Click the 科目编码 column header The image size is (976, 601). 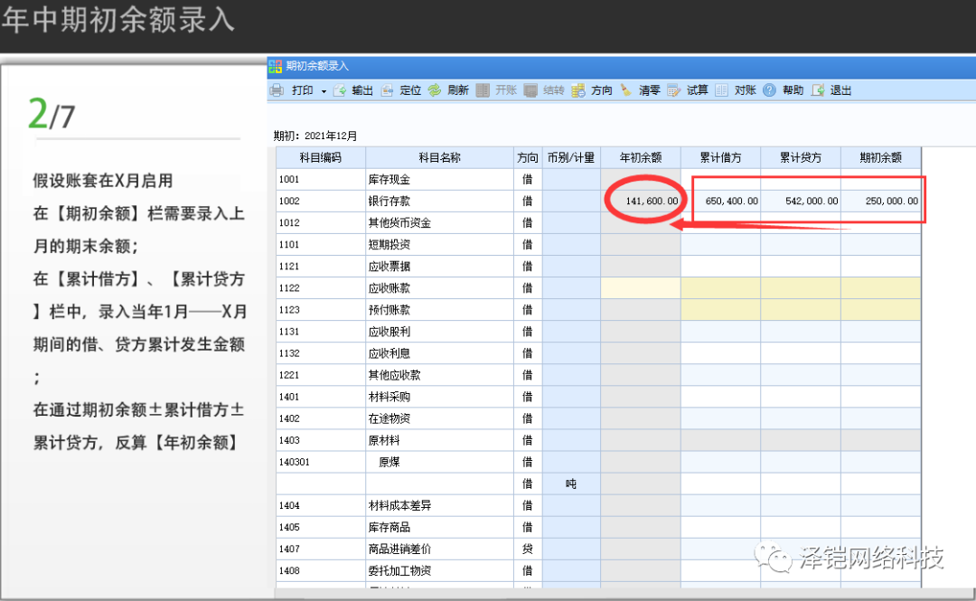coord(320,157)
